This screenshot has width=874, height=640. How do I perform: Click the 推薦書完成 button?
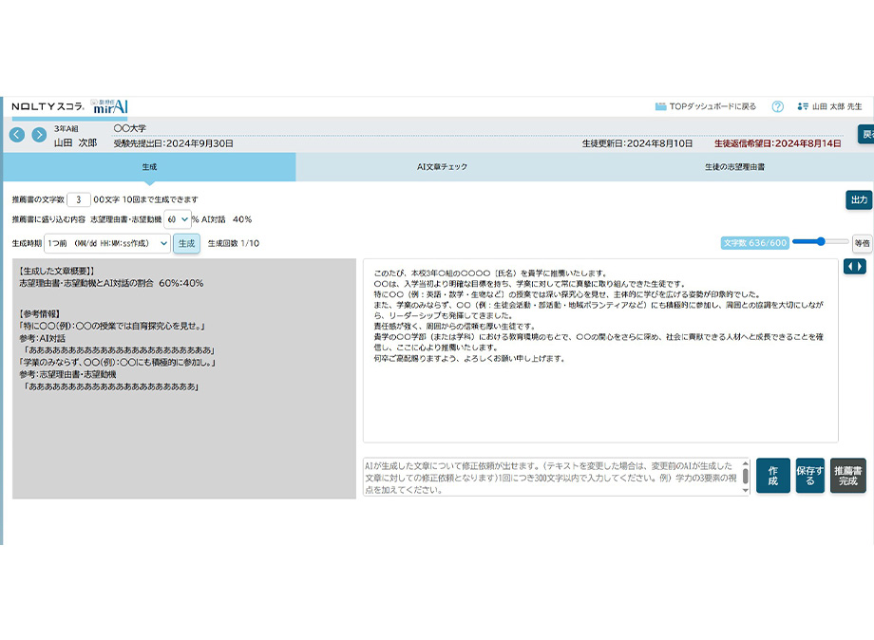847,476
